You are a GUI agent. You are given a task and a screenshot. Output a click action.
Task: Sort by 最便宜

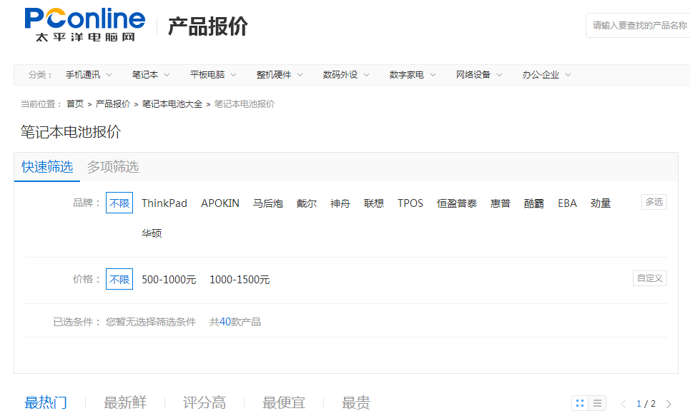point(284,403)
